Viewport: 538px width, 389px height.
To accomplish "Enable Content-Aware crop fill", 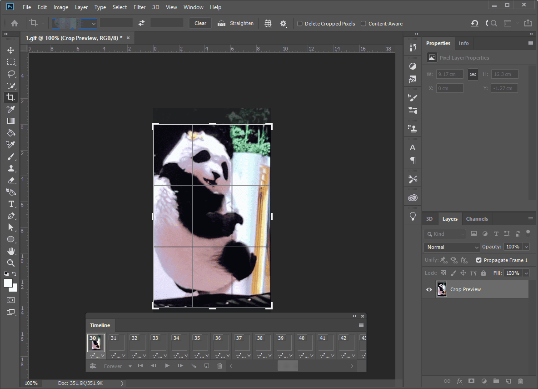I will (364, 23).
